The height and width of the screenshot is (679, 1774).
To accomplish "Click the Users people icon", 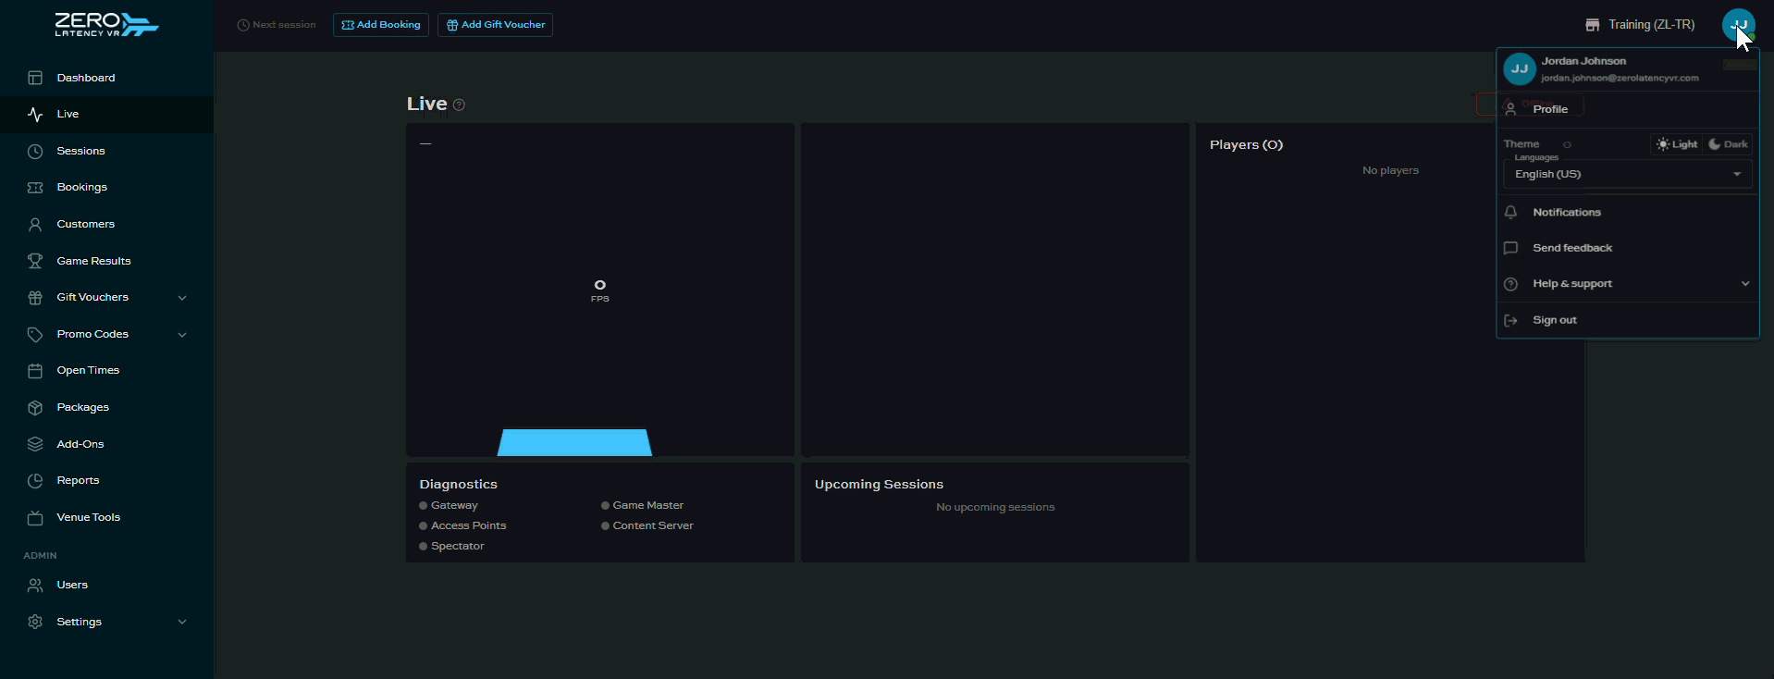I will [x=35, y=585].
